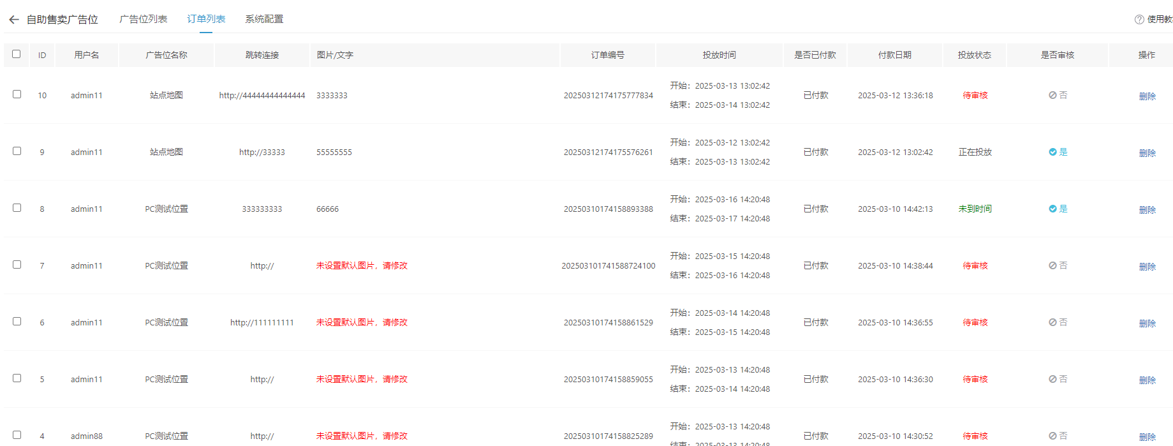Viewport: 1173px width, 446px height.
Task: Delete order ID 7 via 删除 link
Action: point(1147,267)
